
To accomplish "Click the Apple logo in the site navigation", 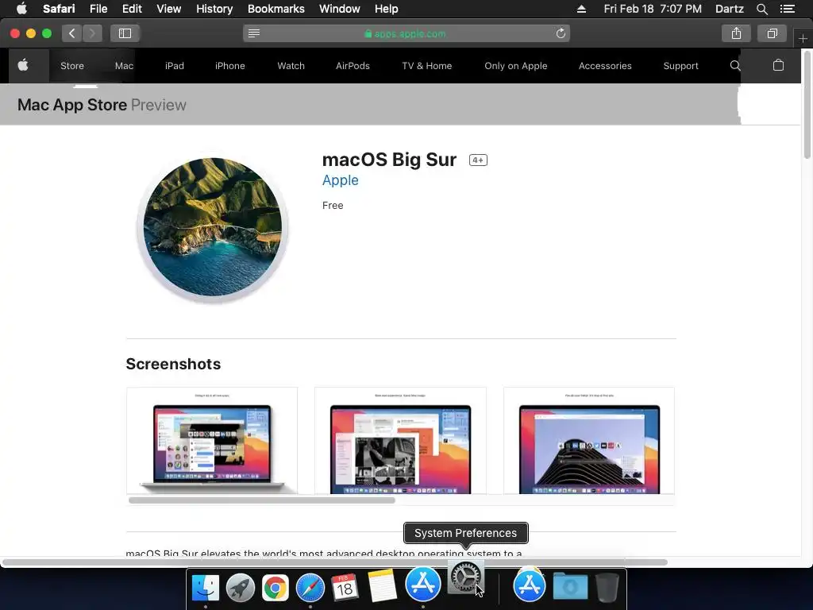I will pyautogui.click(x=23, y=65).
